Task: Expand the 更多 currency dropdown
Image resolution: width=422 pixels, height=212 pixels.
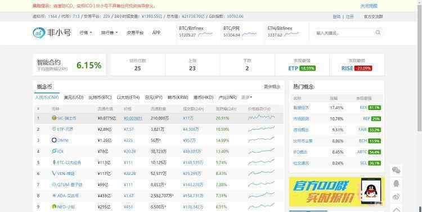Action: [247, 97]
